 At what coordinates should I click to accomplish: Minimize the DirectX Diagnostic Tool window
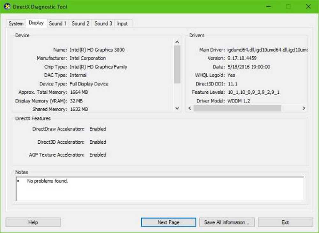[269, 6]
